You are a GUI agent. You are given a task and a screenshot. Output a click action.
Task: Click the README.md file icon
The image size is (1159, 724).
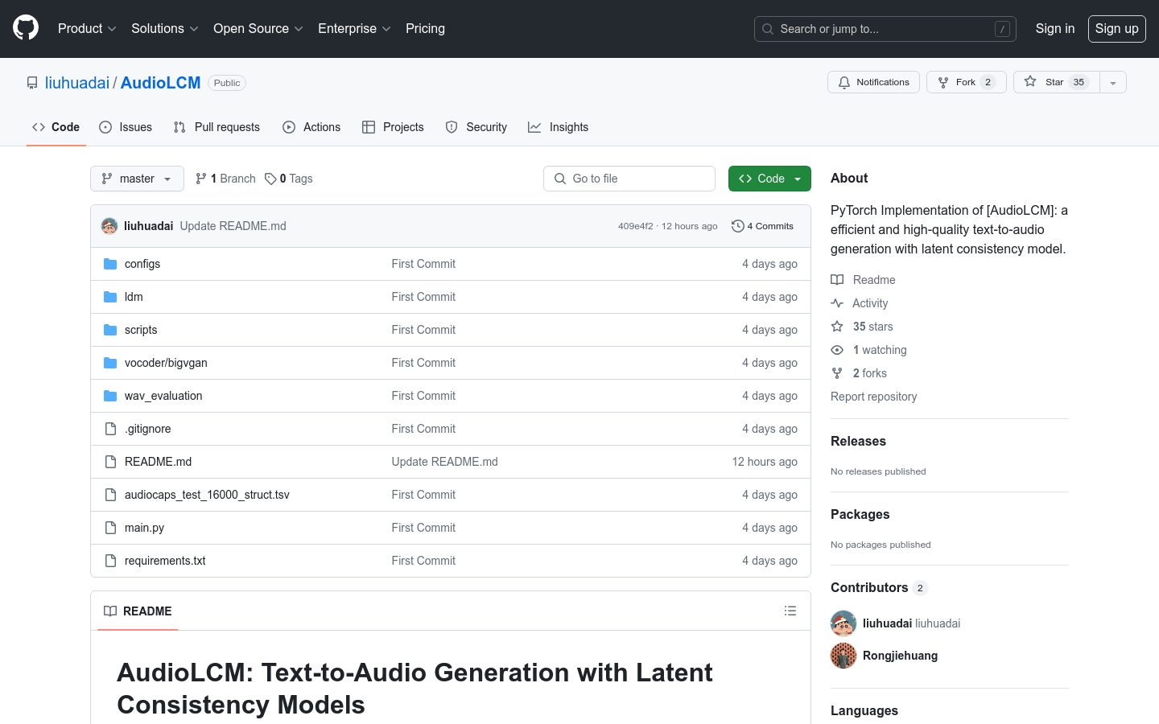110,462
